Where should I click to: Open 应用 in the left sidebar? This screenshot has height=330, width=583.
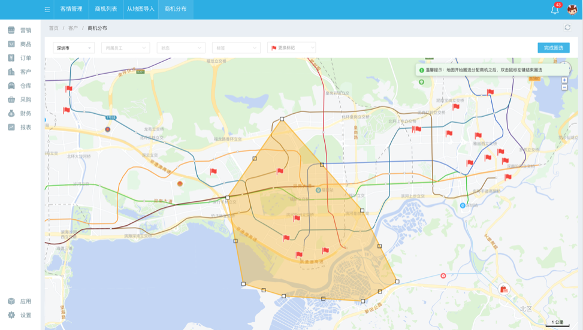point(20,301)
